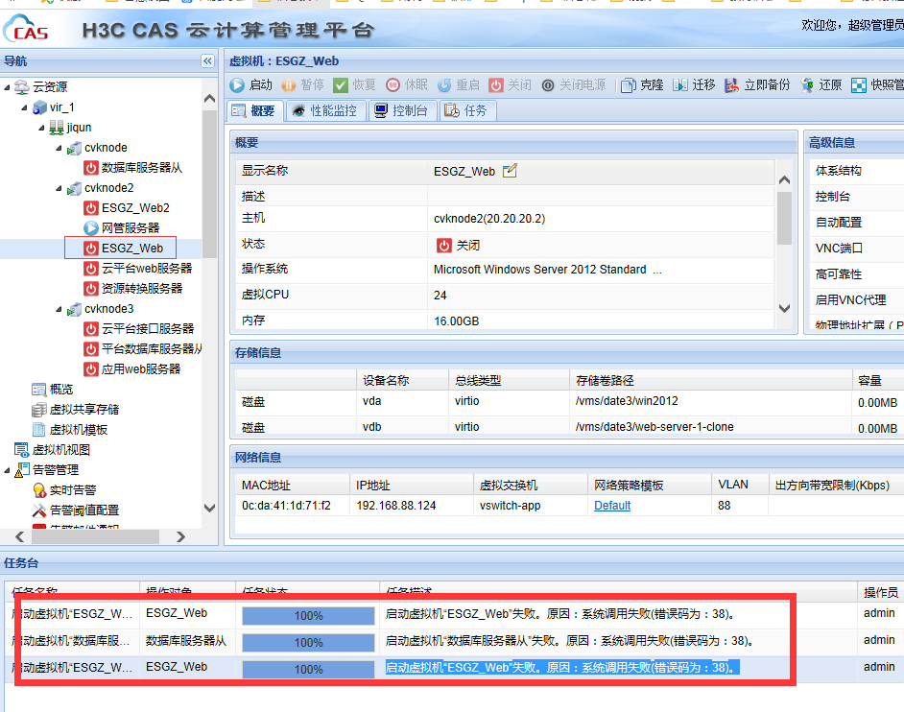The height and width of the screenshot is (712, 904).
Task: Open the 实时告警 realtime alarms item
Action: pos(64,490)
